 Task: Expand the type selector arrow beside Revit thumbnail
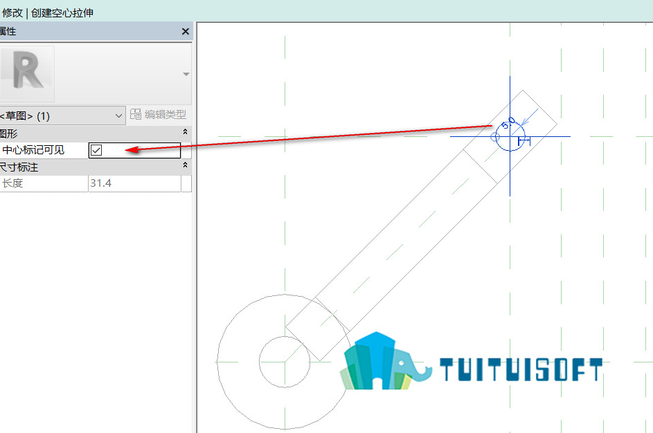tap(186, 74)
